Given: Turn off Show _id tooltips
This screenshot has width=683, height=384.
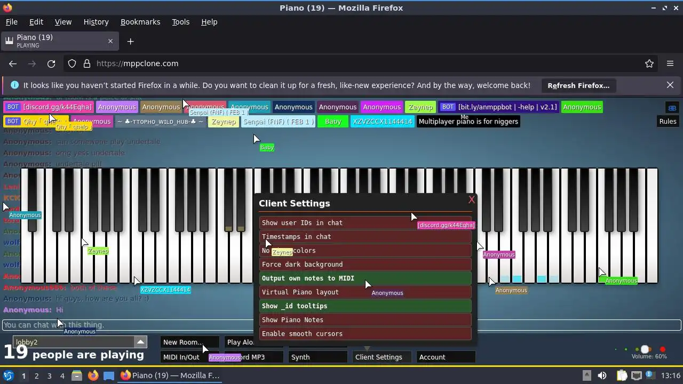Looking at the screenshot, I should [x=366, y=306].
